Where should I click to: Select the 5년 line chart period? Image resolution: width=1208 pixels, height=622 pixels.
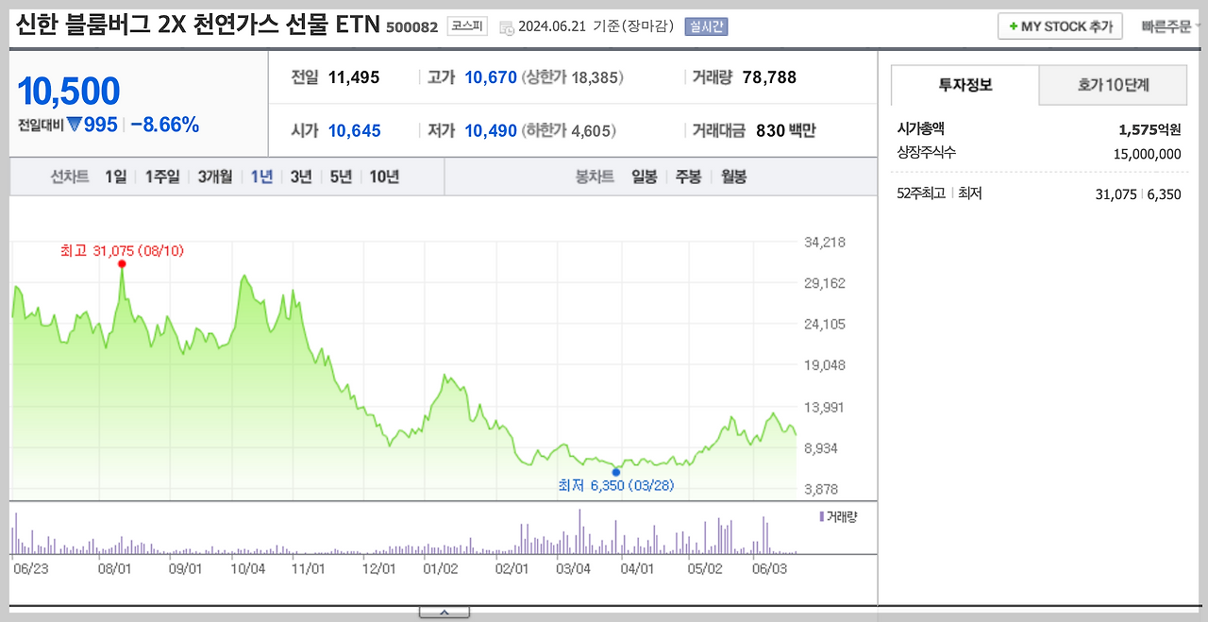(x=341, y=177)
